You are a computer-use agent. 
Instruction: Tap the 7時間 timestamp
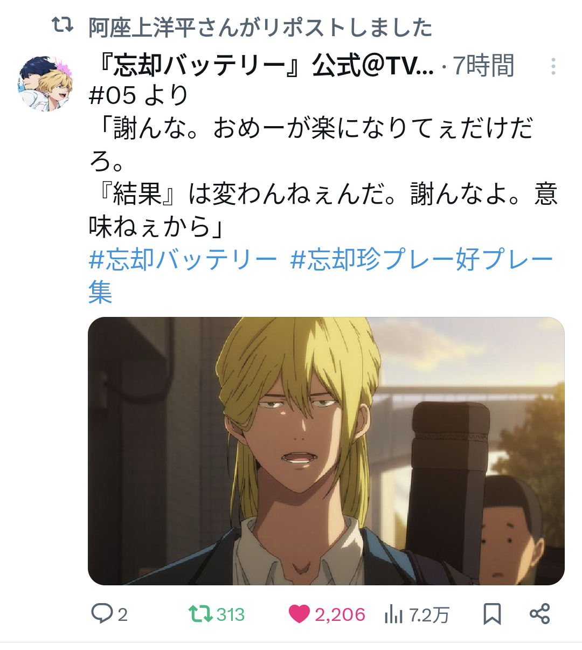tap(483, 66)
